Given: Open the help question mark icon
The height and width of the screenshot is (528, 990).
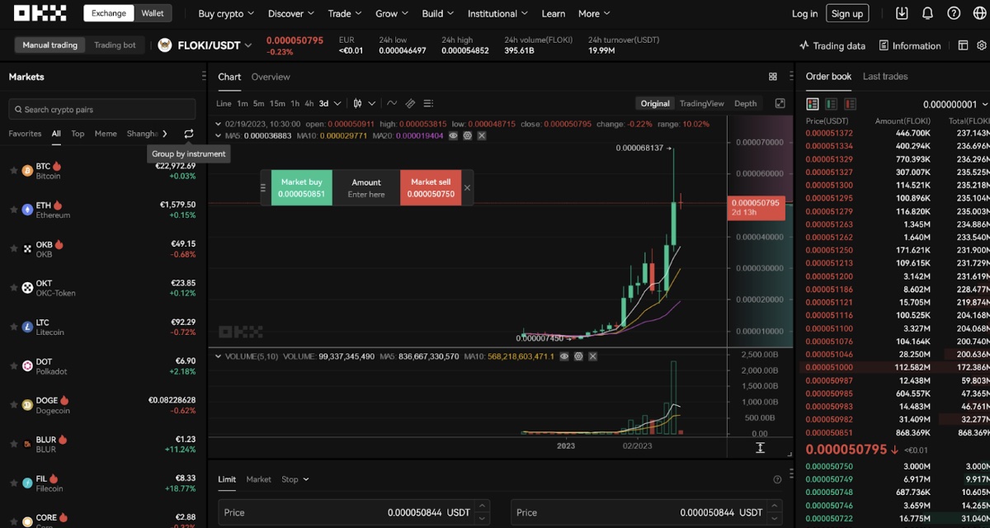Looking at the screenshot, I should (x=954, y=13).
